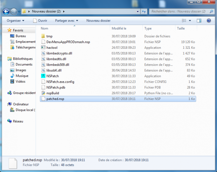217x172 pixels.
Task: Select the patched.nsp file icon in the list
Action: [43, 99]
